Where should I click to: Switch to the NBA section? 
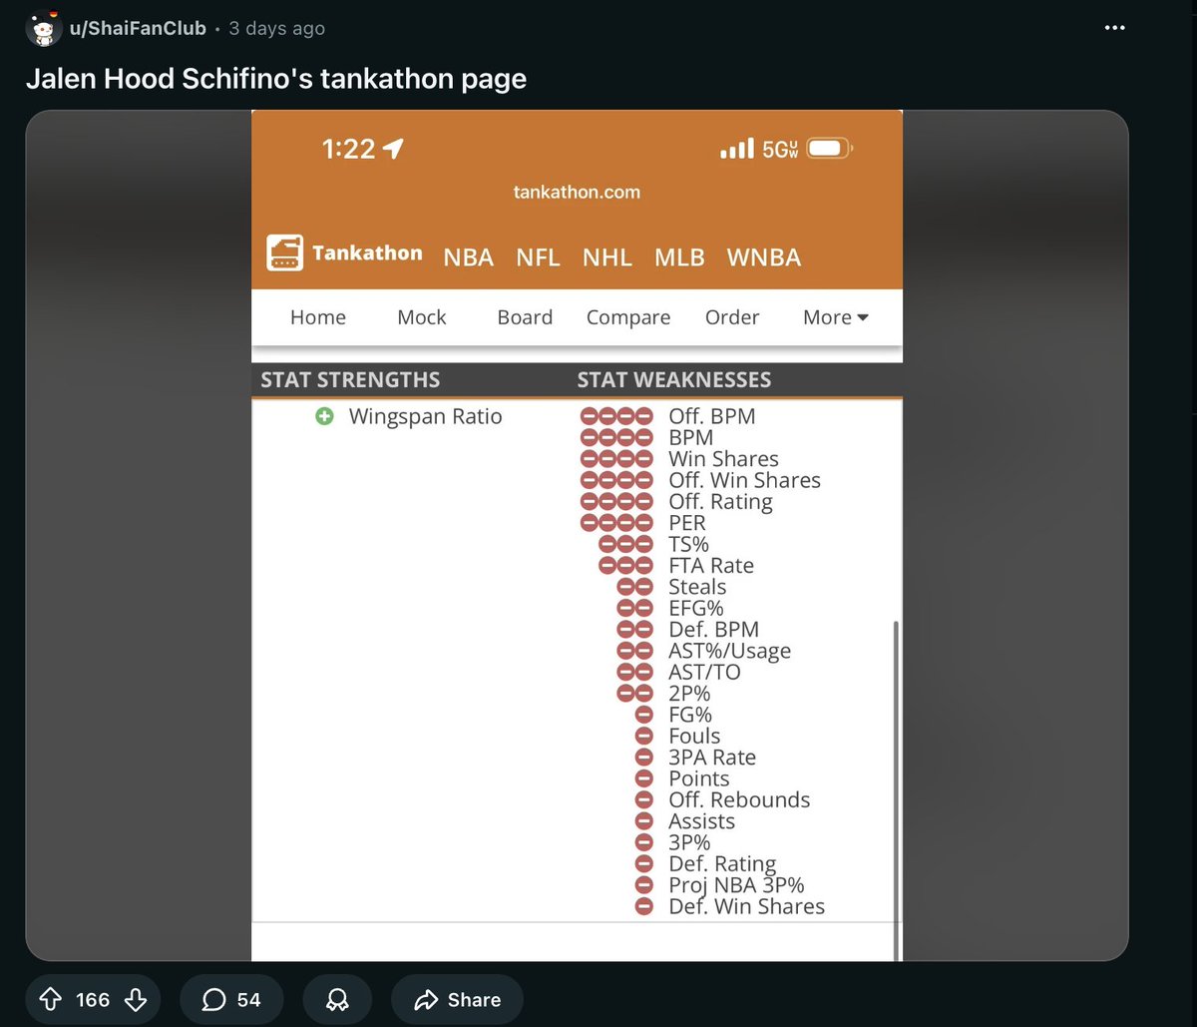[x=469, y=257]
